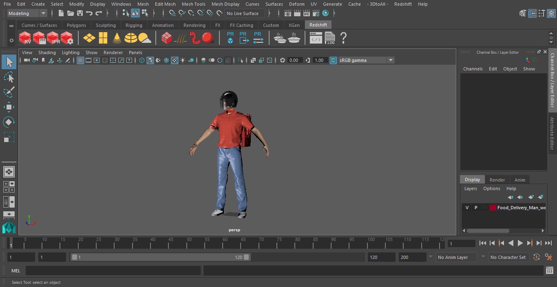The width and height of the screenshot is (557, 287).
Task: Open the Redshift RenderView (RV) icon
Action: click(25, 38)
